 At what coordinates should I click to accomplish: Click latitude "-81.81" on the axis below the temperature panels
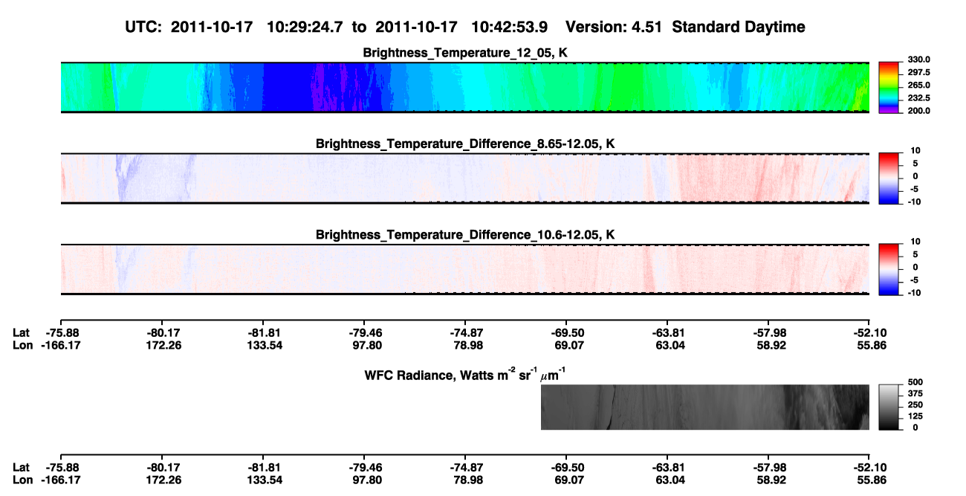coord(262,333)
